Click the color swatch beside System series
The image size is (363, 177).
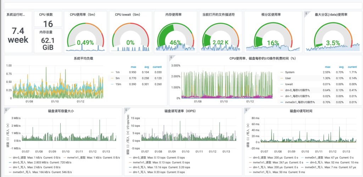tap(282, 72)
